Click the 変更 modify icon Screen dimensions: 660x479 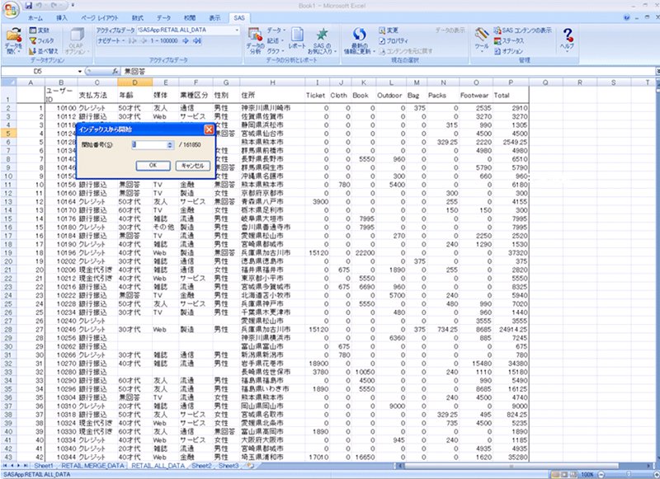[388, 31]
